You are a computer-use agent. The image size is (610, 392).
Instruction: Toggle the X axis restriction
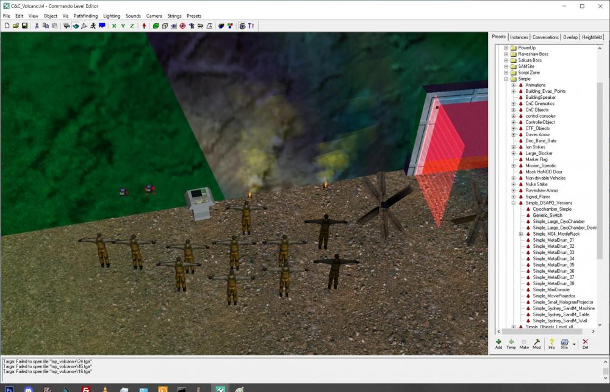(x=113, y=26)
